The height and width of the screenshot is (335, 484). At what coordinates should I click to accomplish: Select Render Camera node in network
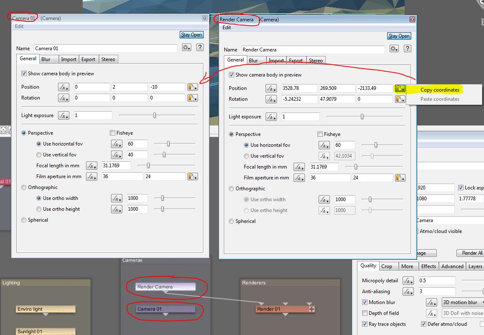click(165, 287)
